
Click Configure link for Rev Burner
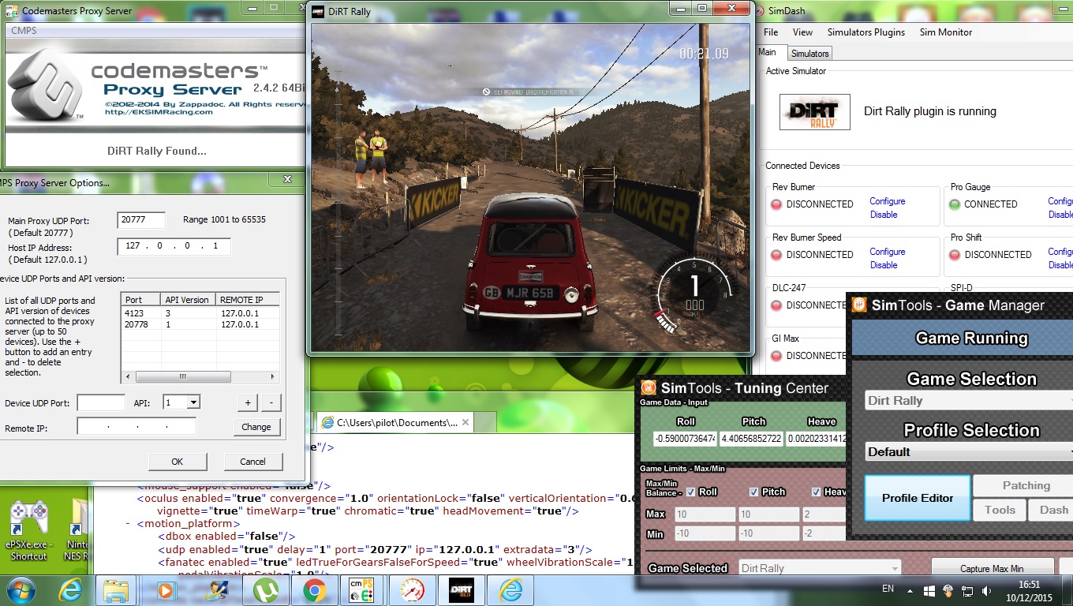(x=888, y=201)
